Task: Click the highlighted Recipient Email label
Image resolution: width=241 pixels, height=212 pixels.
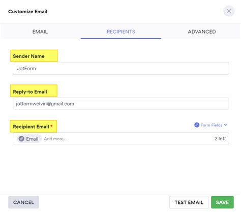Action: coord(31,127)
